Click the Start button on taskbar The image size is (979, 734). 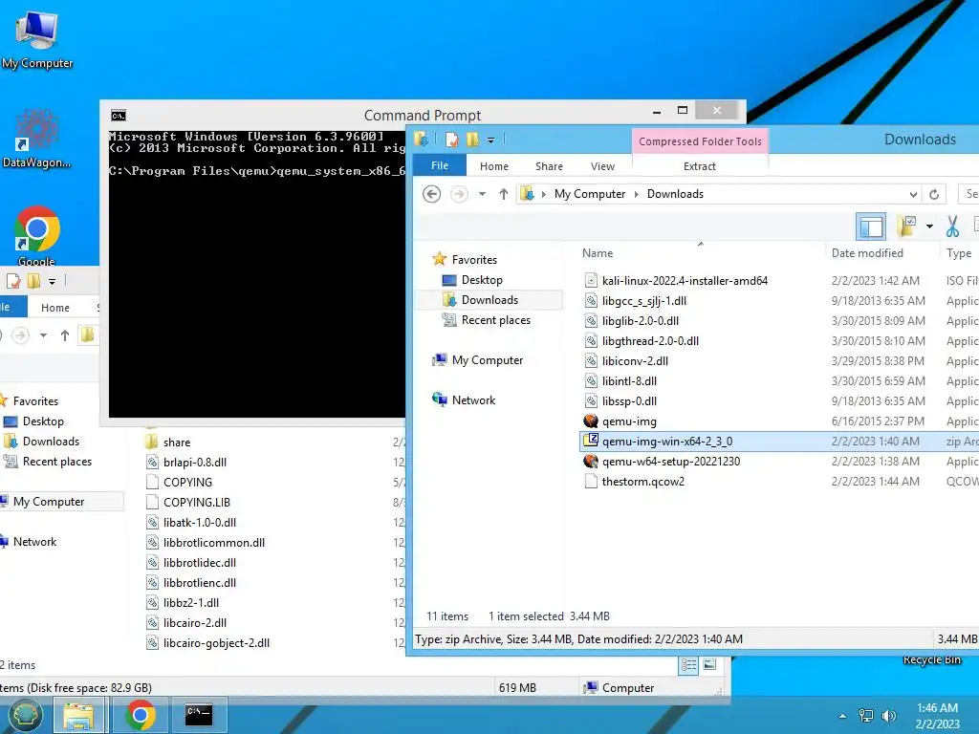[24, 715]
